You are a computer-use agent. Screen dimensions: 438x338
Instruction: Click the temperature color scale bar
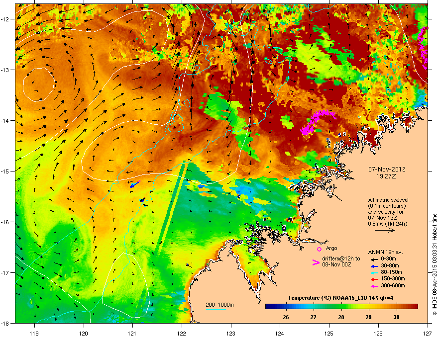coord(341,307)
